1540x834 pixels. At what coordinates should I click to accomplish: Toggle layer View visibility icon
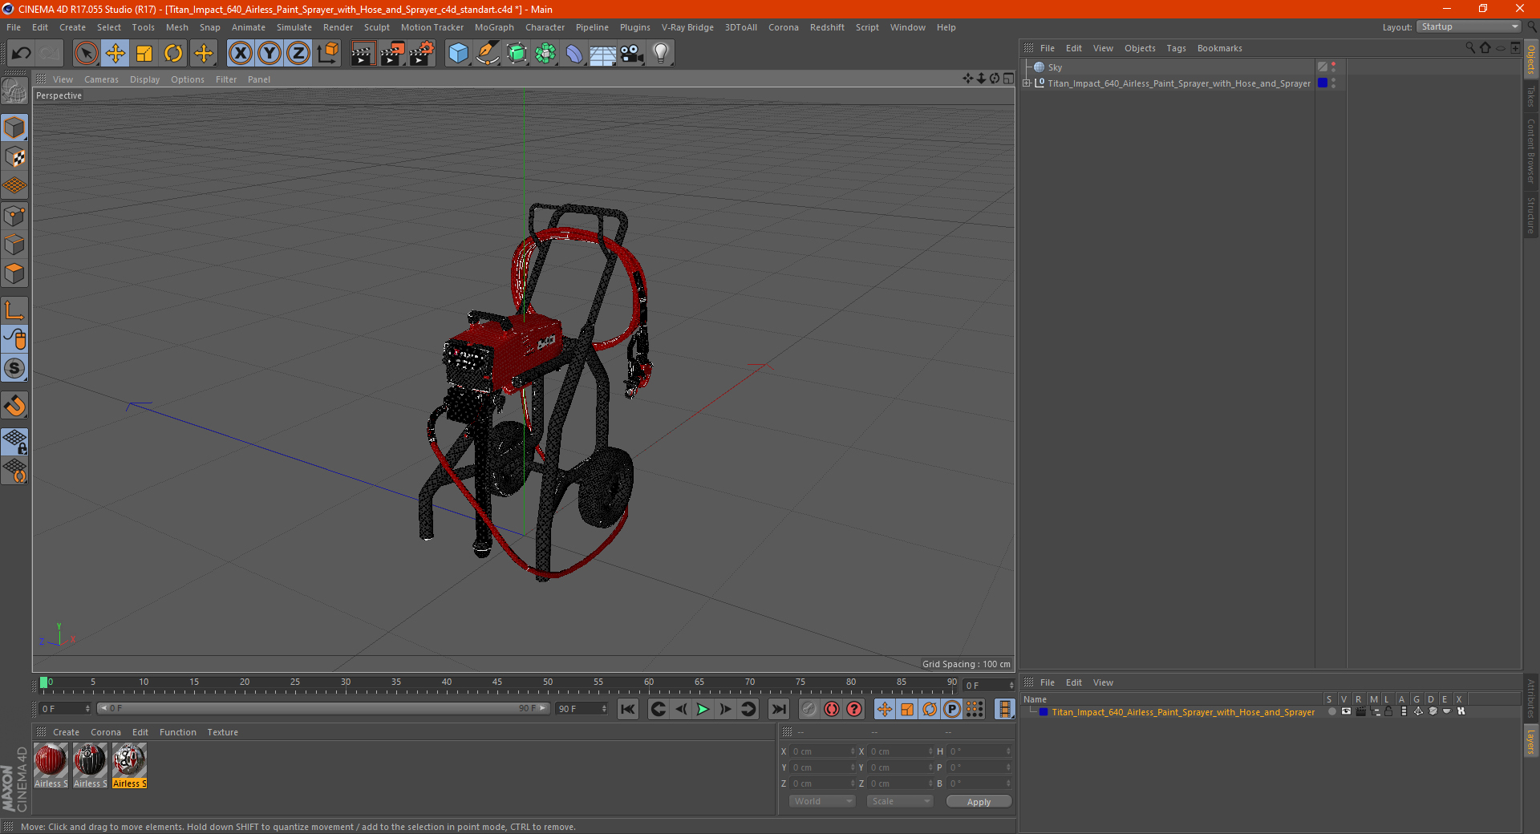pos(1346,712)
